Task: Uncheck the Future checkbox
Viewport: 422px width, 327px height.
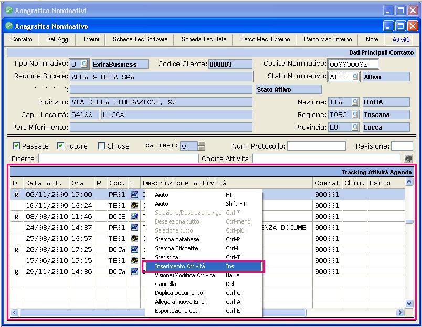Action: (60, 146)
